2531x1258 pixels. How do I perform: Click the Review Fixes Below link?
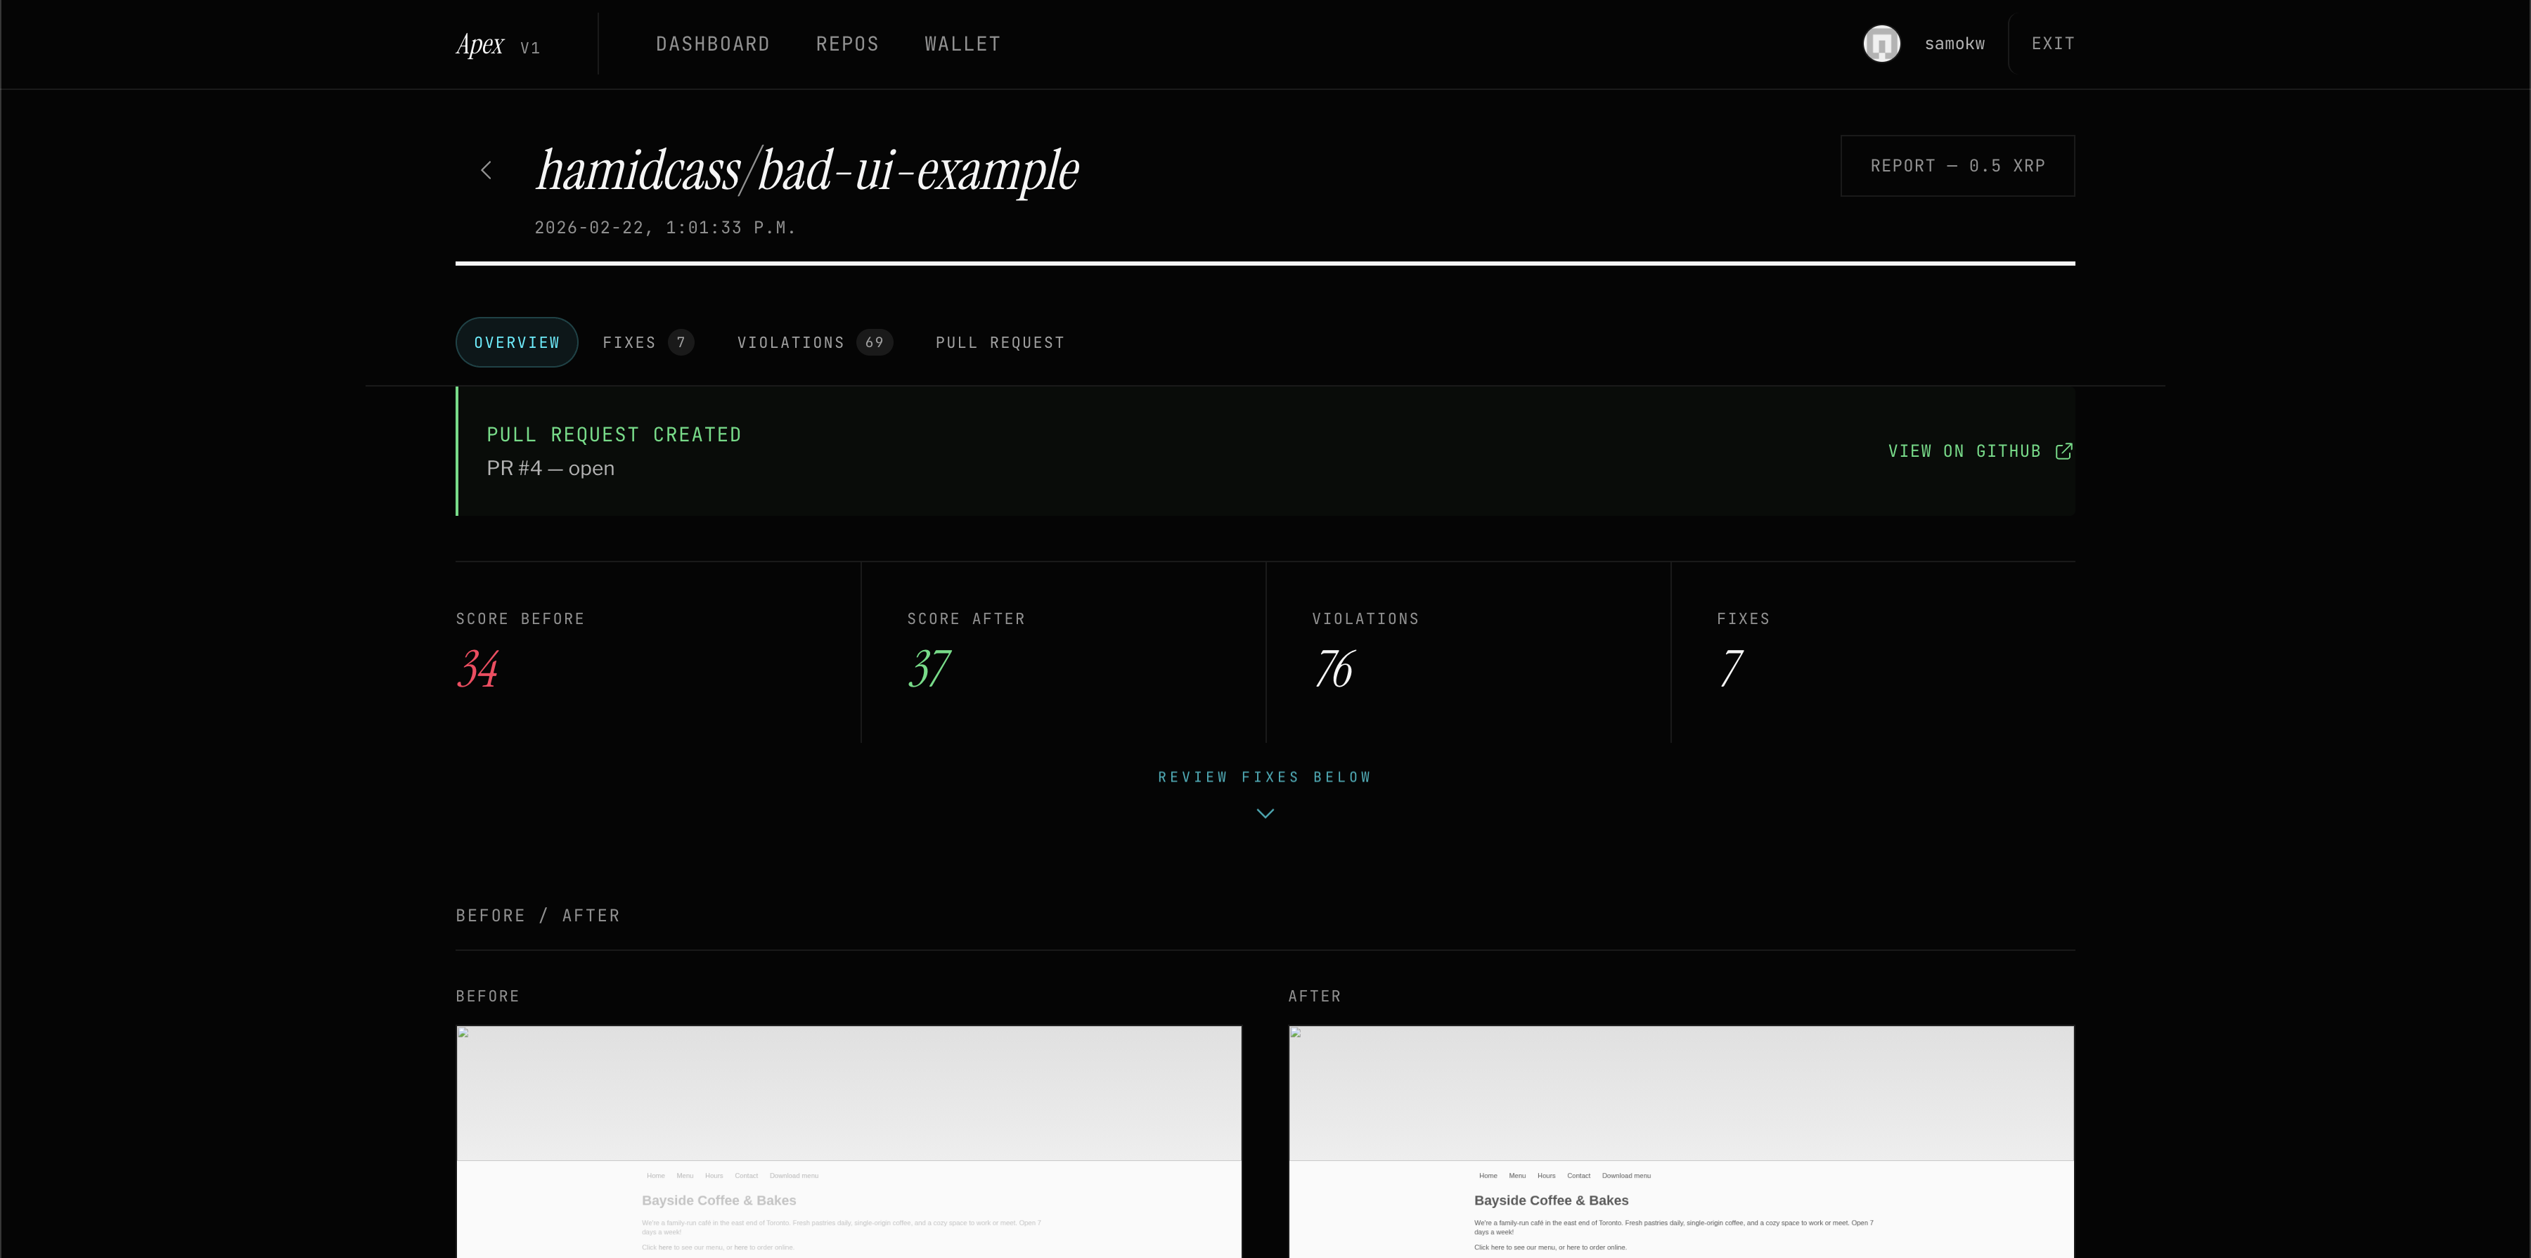[x=1265, y=778]
